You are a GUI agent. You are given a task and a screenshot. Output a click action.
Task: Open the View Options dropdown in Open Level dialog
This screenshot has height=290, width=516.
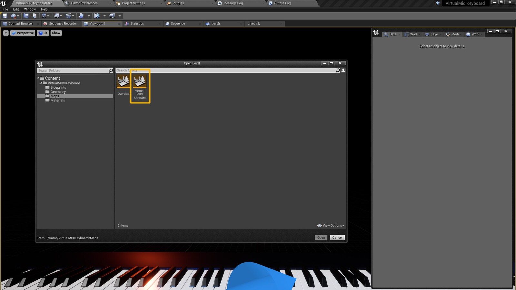pyautogui.click(x=330, y=226)
